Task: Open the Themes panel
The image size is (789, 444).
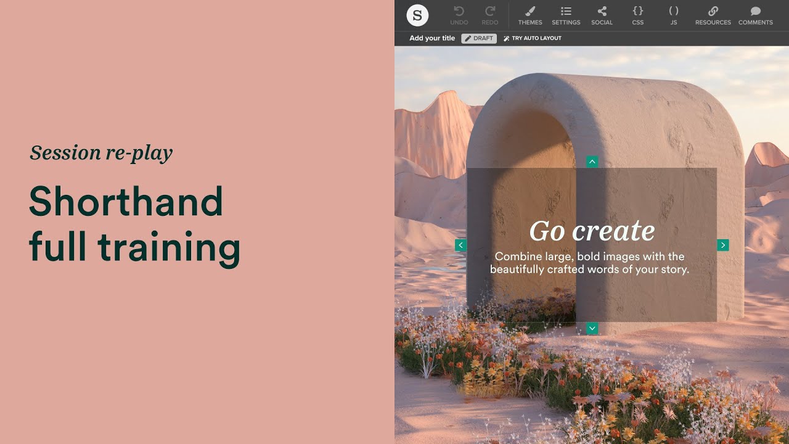Action: pos(530,15)
